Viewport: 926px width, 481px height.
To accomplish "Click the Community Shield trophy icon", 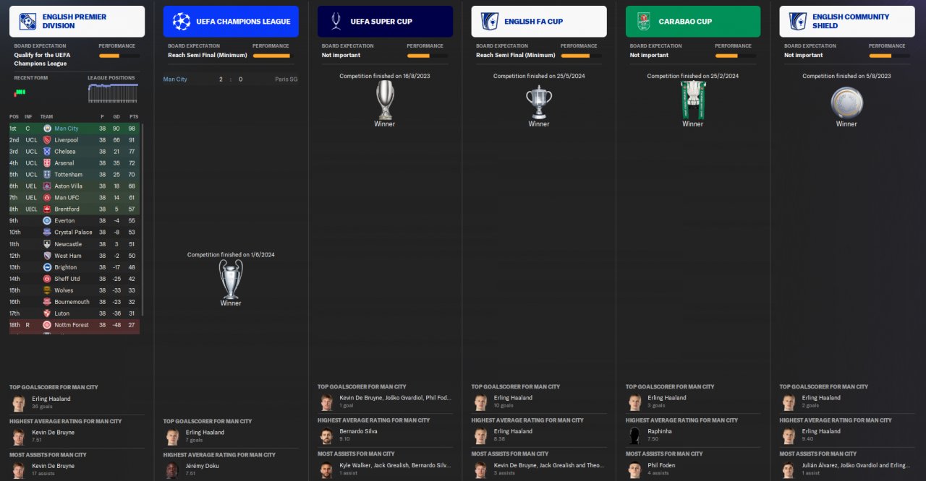I will (x=846, y=103).
